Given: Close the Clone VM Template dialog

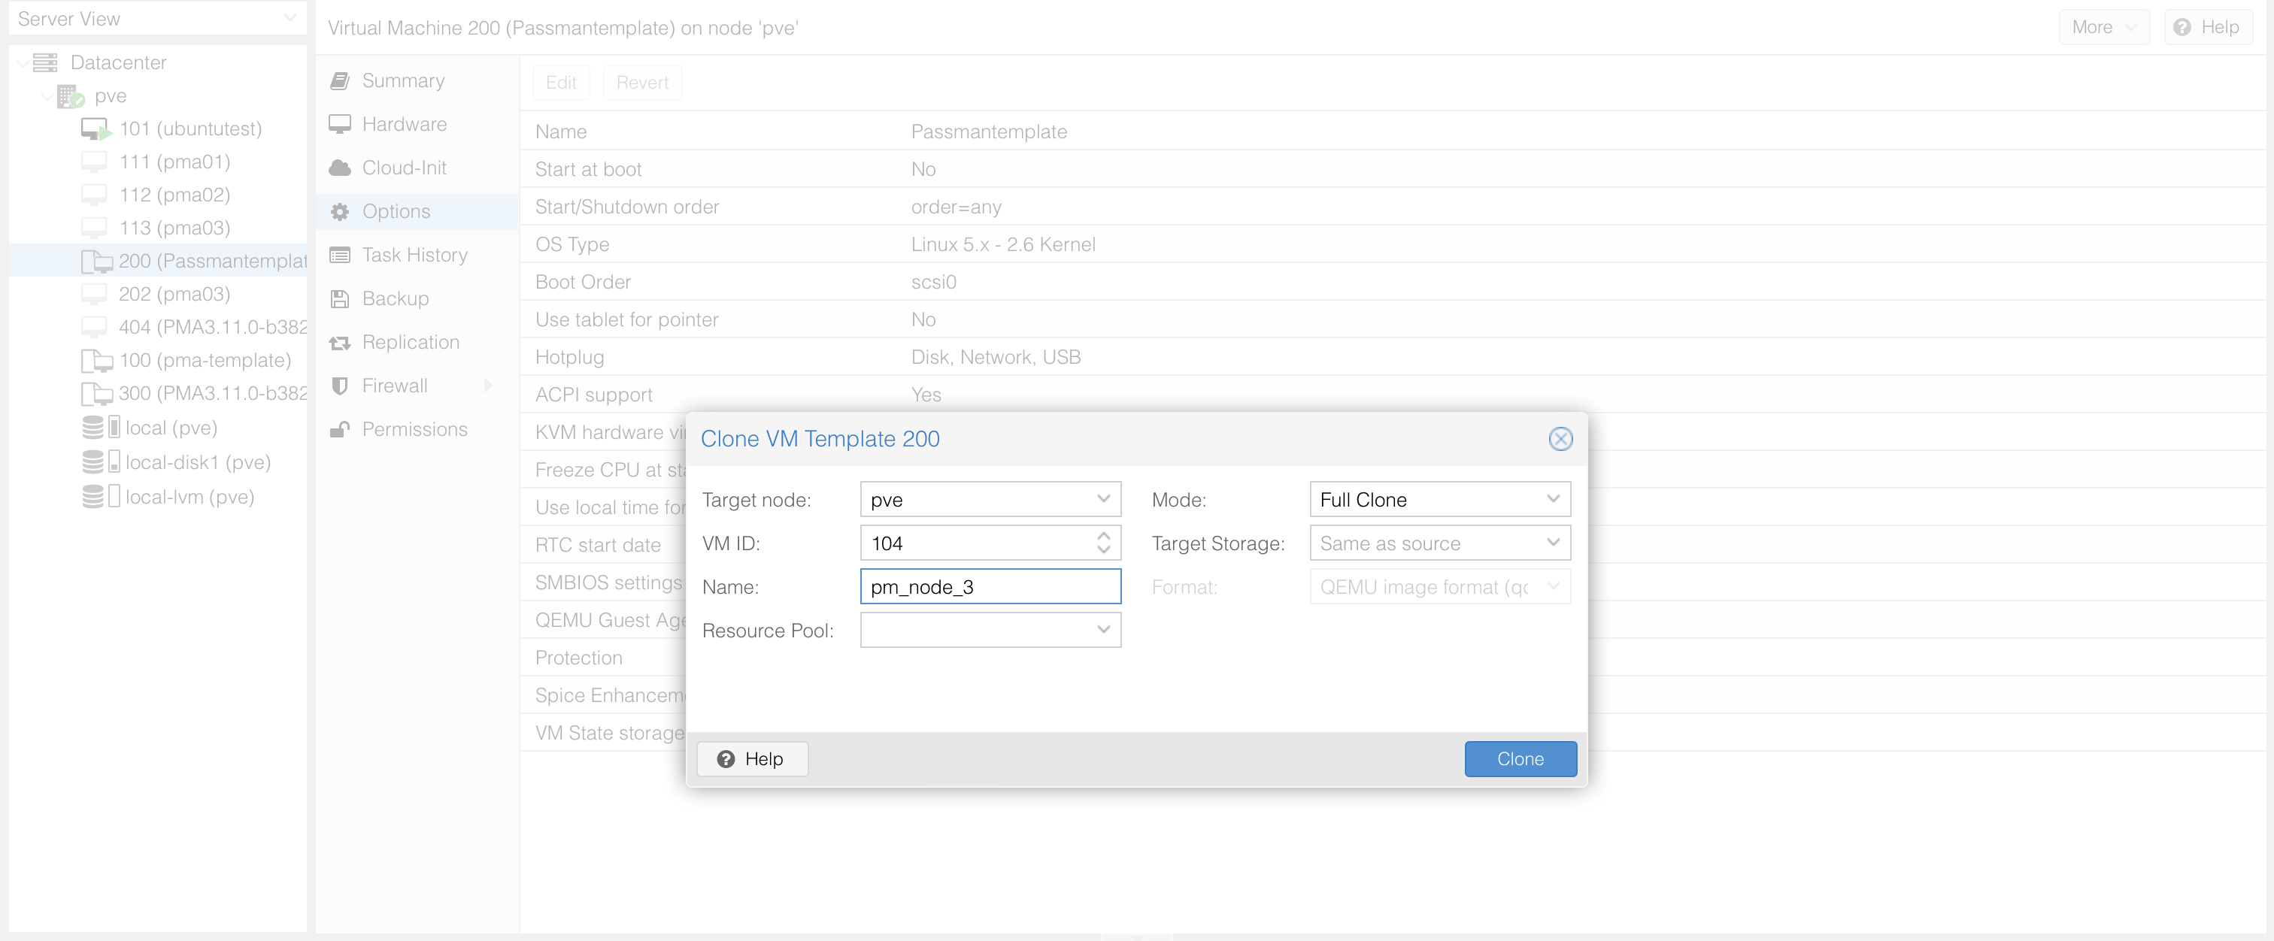Looking at the screenshot, I should pos(1560,439).
